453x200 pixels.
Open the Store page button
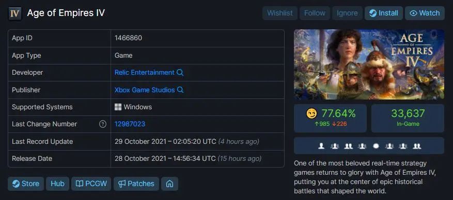point(26,184)
